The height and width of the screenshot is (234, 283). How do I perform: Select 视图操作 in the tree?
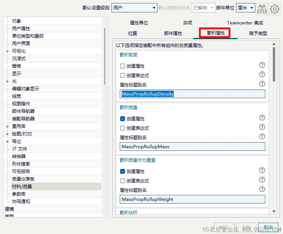(21, 104)
